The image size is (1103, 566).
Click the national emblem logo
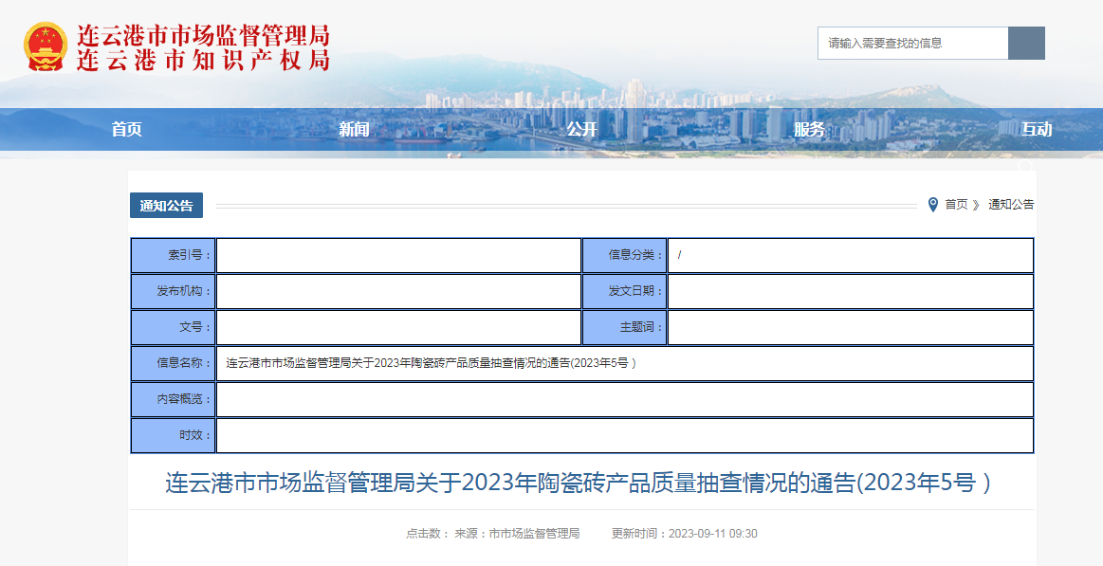point(46,46)
